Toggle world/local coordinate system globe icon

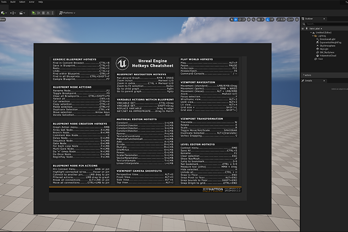(x=249, y=19)
